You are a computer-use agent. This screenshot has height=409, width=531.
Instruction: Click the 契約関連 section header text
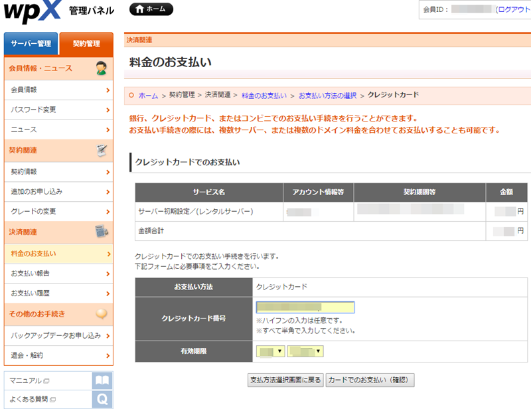click(x=23, y=150)
